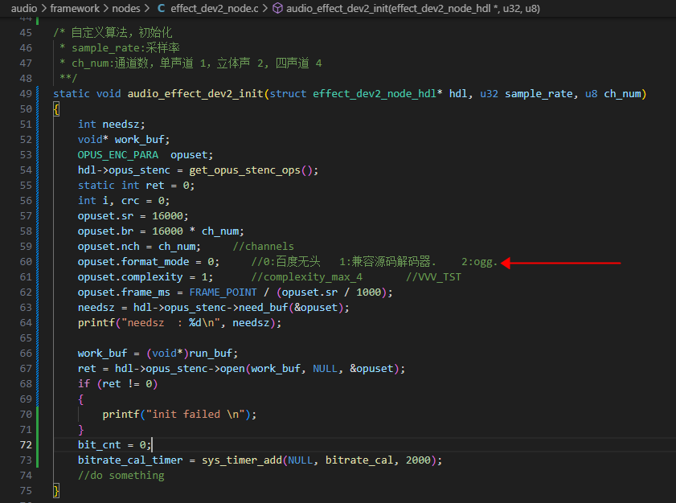This screenshot has width=676, height=503.
Task: Select line number 60 in the gutter
Action: coord(26,262)
